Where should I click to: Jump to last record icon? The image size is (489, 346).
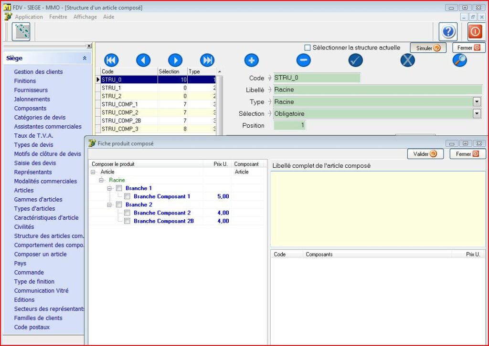pyautogui.click(x=207, y=60)
